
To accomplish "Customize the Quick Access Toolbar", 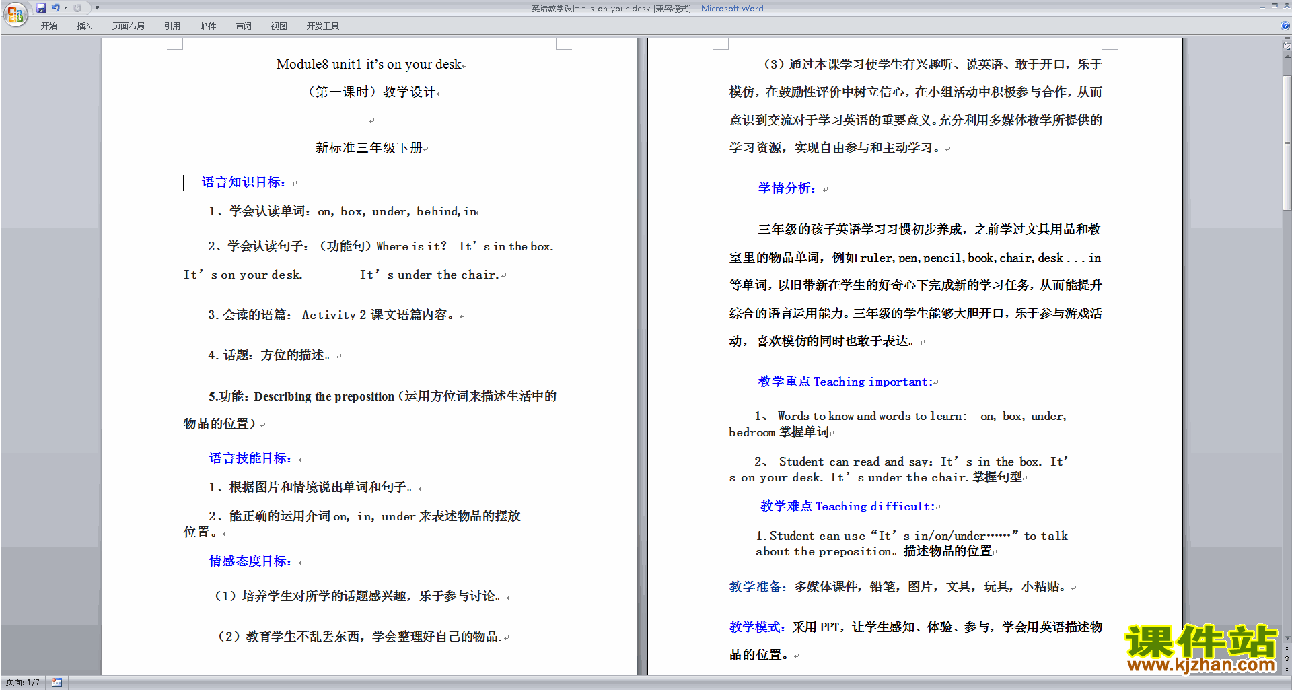I will (97, 8).
